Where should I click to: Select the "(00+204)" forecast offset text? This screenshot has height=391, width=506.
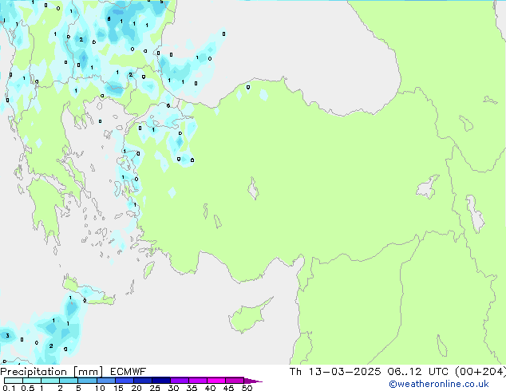tap(480, 372)
